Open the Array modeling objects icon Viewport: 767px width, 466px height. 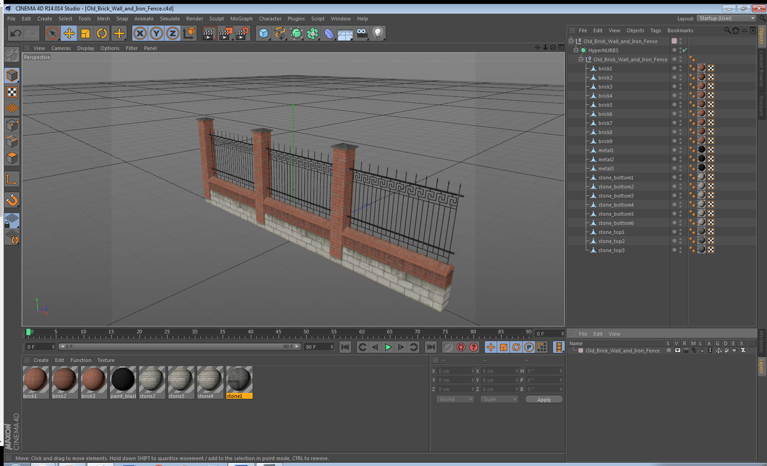pos(313,33)
